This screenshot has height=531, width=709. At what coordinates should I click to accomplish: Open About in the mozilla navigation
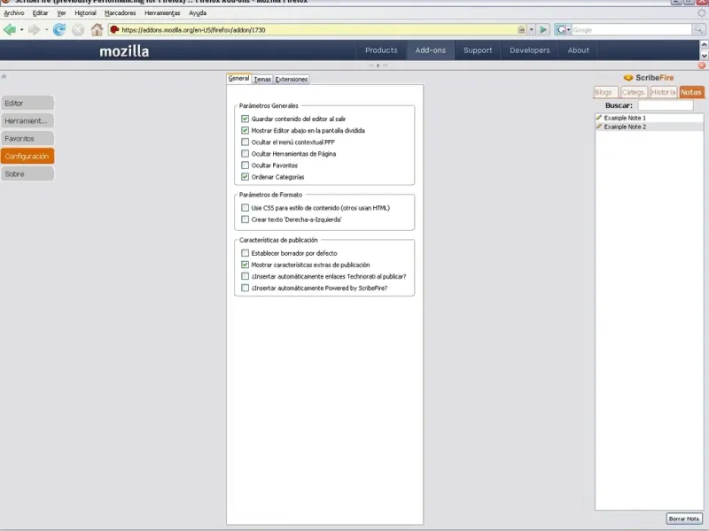pos(579,50)
